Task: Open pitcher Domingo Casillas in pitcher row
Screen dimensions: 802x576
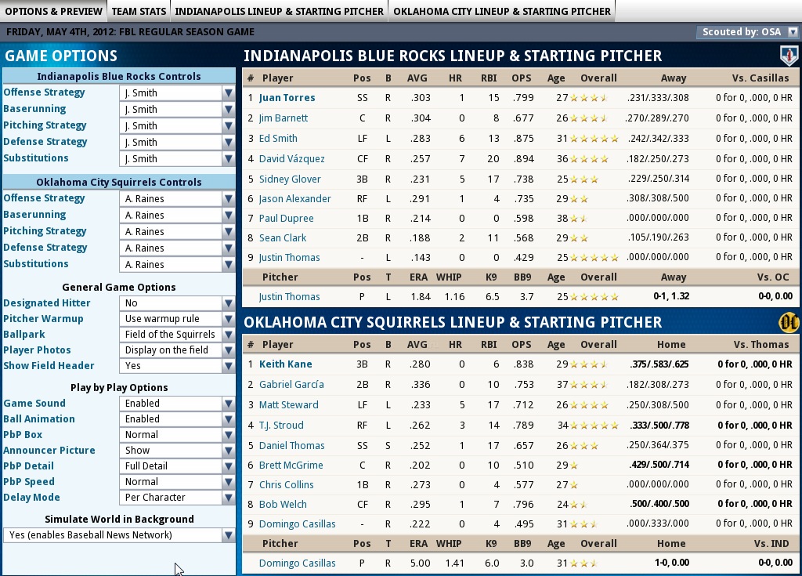Action: tap(297, 563)
